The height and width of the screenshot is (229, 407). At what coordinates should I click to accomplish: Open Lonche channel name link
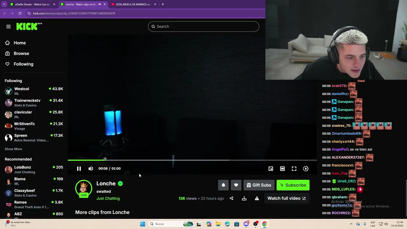pyautogui.click(x=106, y=184)
